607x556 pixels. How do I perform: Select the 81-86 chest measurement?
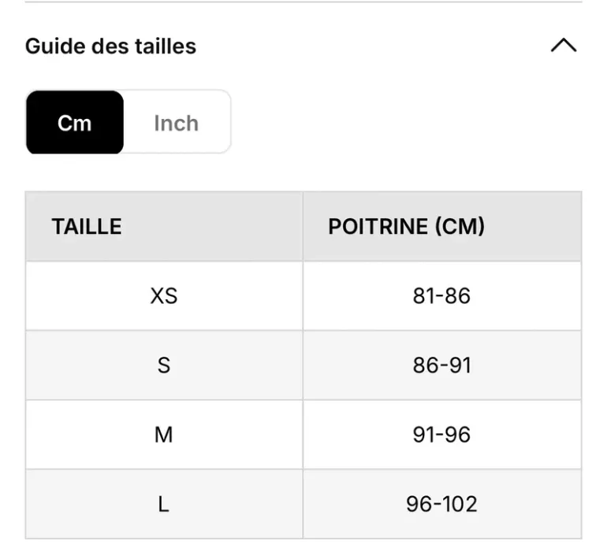pyautogui.click(x=442, y=296)
